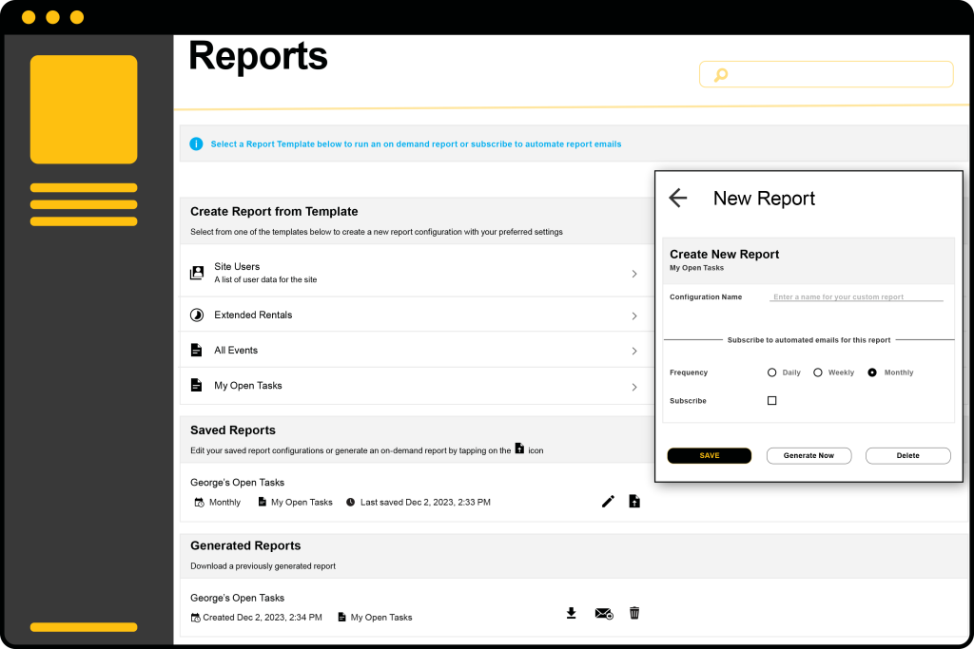Click the back arrow in New Report dialog

pyautogui.click(x=677, y=198)
